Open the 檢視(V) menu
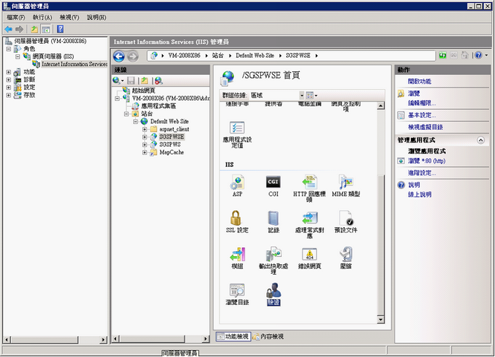495x357 pixels. point(69,17)
